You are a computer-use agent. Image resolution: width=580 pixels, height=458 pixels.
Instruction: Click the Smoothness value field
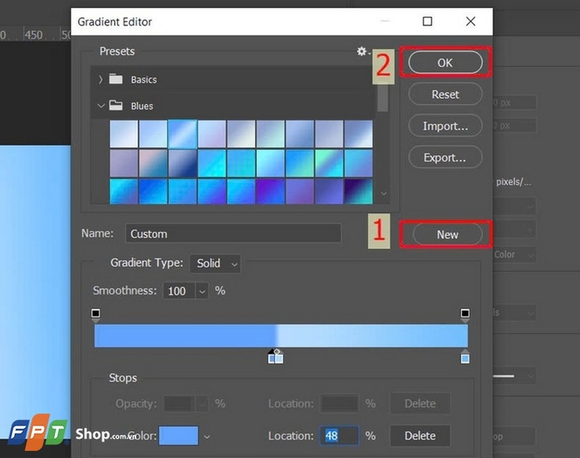point(179,291)
